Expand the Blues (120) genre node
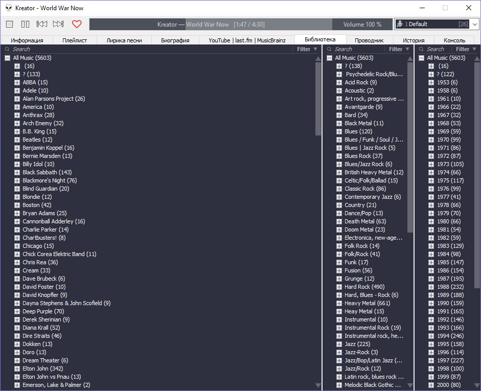This screenshot has height=391, width=481. tap(339, 131)
